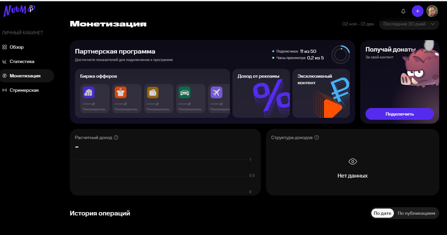Click the Подключить button
The image size is (447, 235).
point(399,114)
